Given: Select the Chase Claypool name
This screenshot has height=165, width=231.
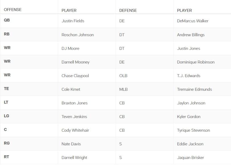Looking at the screenshot, I should (75, 76).
